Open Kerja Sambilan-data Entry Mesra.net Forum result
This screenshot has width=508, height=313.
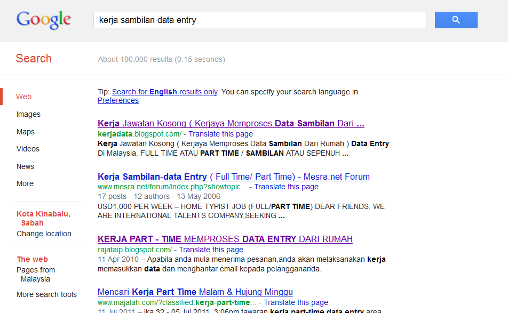coord(234,176)
